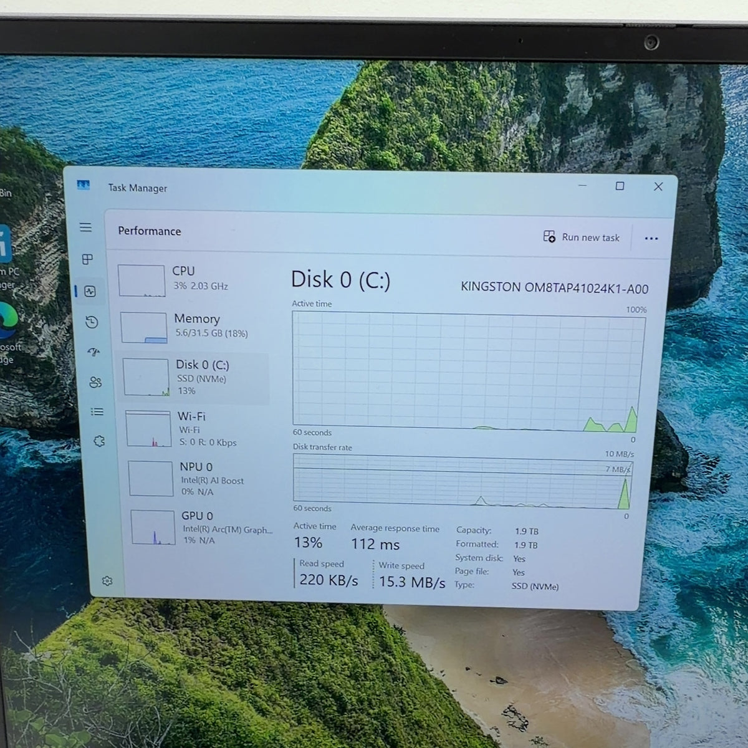Open the Details page list icon
Viewport: 748px width, 748px height.
[97, 411]
